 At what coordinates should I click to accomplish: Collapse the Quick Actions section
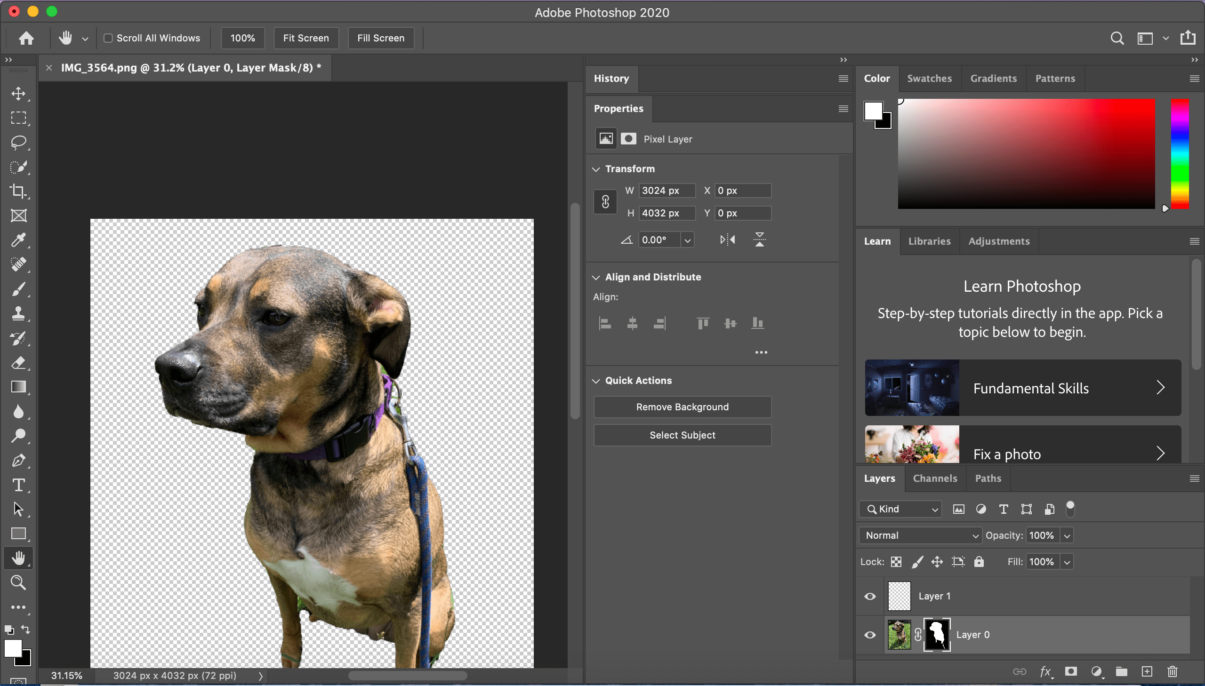coord(596,381)
